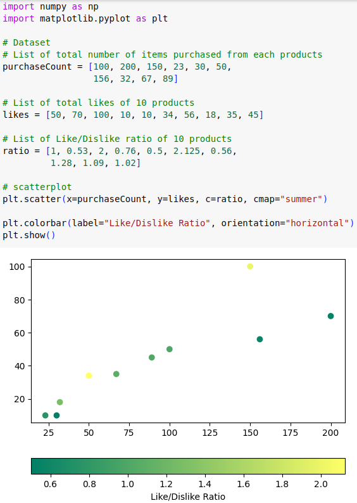Click 'import numpy as np' line
This screenshot has height=503, width=357.
click(51, 6)
